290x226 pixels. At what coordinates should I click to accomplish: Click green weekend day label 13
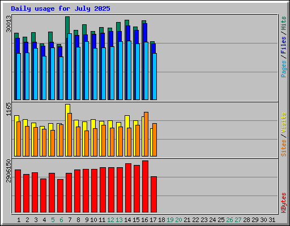point(119,220)
